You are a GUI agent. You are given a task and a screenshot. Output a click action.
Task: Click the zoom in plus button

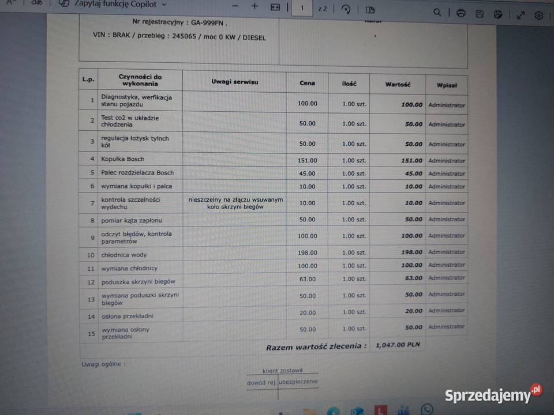click(x=254, y=6)
